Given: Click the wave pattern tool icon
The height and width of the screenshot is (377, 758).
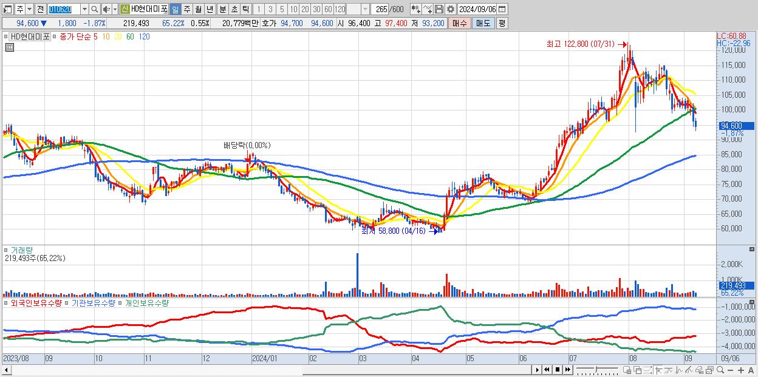Looking at the screenshot, I should [x=678, y=370].
